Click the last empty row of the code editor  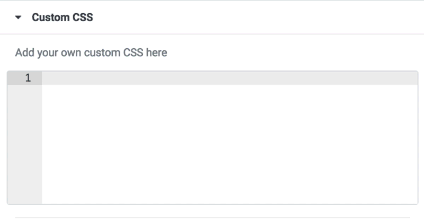229,197
